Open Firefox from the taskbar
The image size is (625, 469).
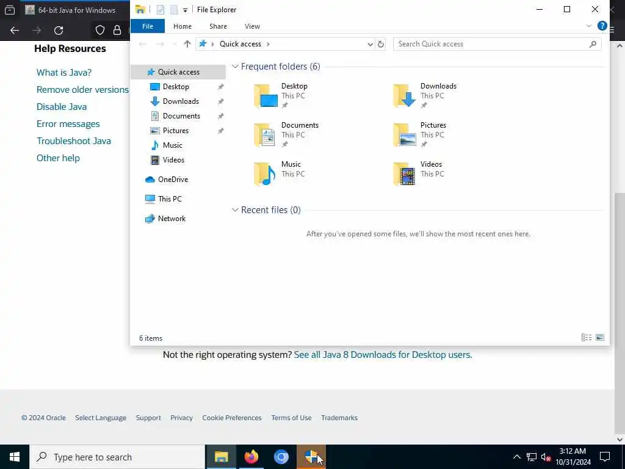[251, 457]
